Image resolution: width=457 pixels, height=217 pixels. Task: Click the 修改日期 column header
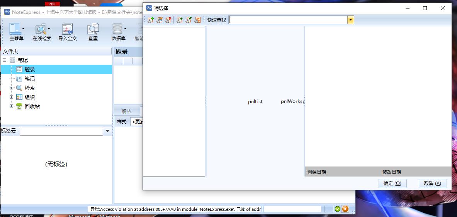tap(391, 172)
